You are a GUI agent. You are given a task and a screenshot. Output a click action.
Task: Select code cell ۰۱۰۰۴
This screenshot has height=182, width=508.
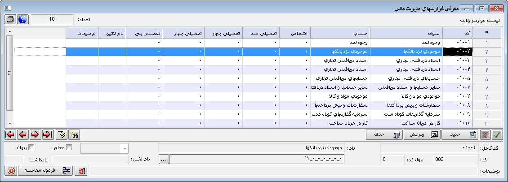458,70
